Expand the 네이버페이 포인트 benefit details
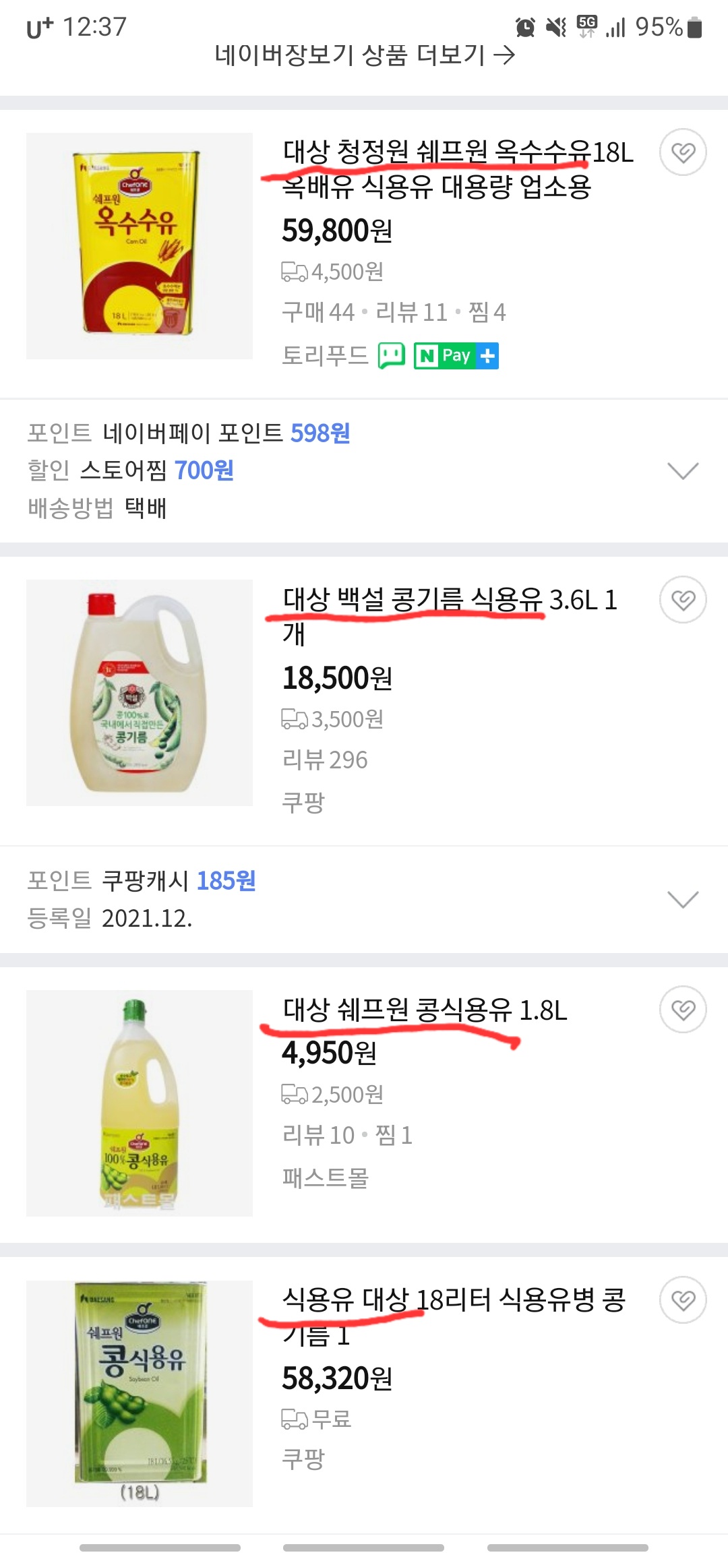 point(682,470)
